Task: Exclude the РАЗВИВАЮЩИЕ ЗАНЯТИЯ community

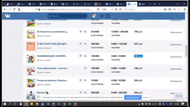Action: [176, 57]
